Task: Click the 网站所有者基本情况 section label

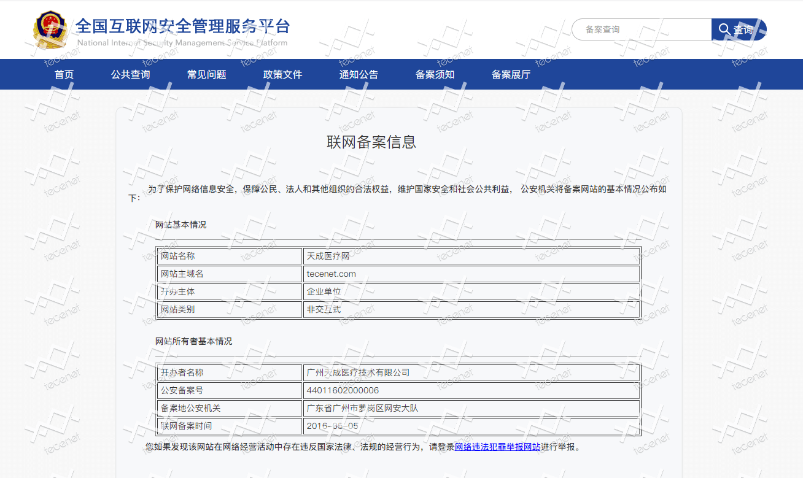Action: (194, 341)
